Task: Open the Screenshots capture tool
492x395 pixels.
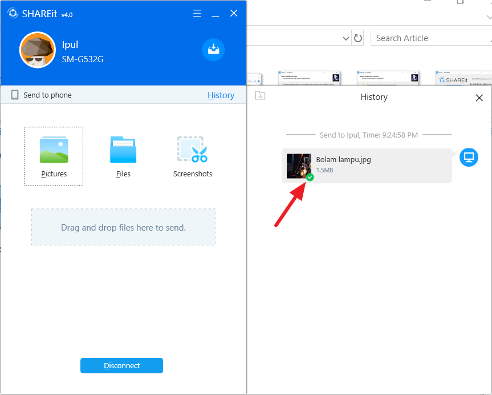Action: tap(193, 156)
